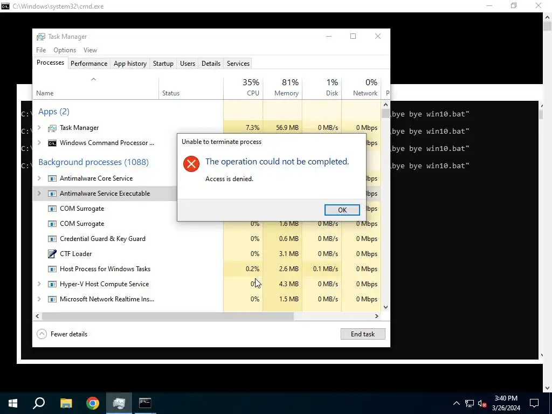Click the Host Process for Windows Tasks icon
Screen dimensions: 552x414
click(52, 269)
